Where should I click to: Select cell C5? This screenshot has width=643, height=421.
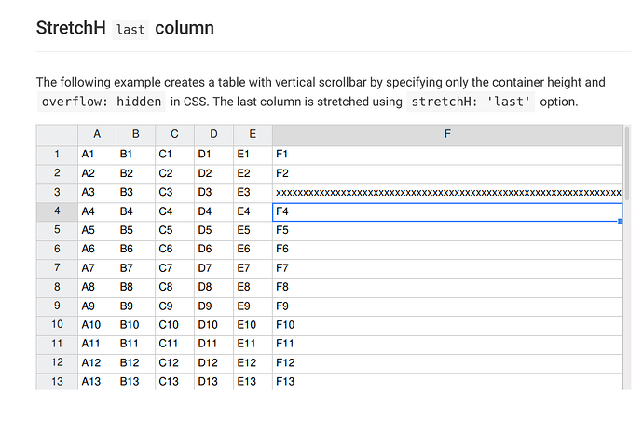174,230
